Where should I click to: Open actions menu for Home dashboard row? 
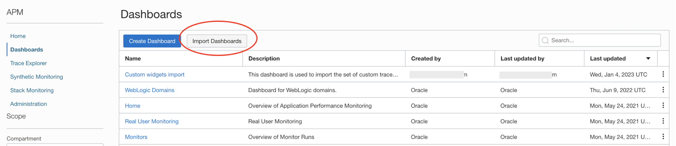pos(663,105)
